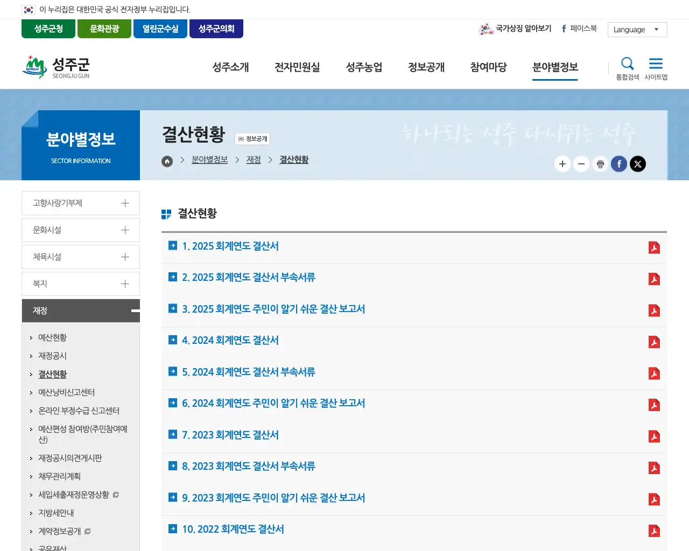Open 예산현황 in the sidebar
689x551 pixels.
pyautogui.click(x=52, y=338)
